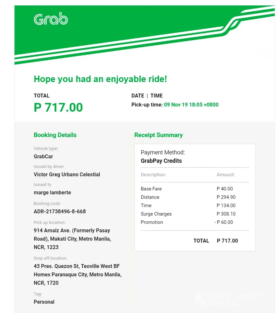
Task: Click the Personal tag value
Action: 44,302
